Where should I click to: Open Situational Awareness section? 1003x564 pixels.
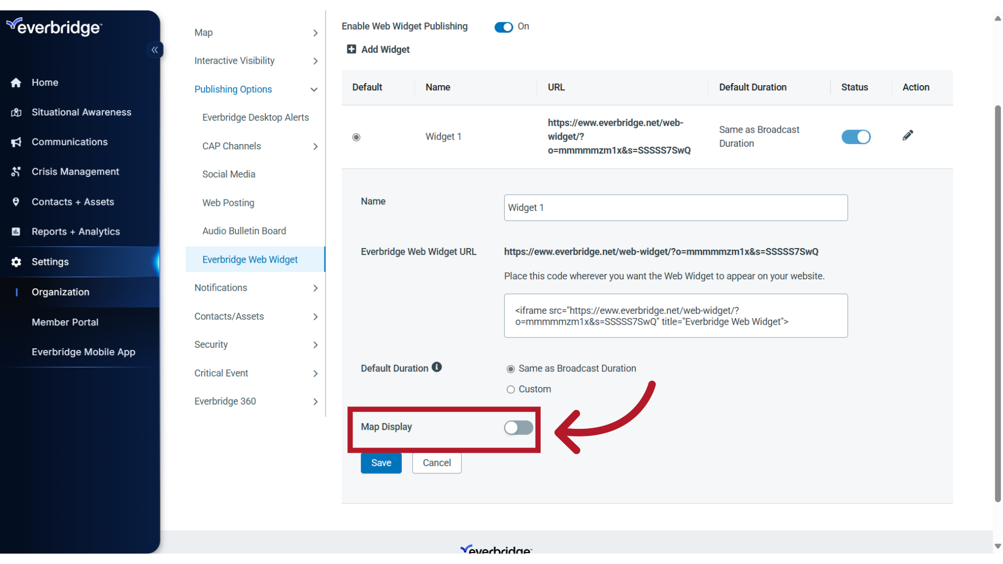pos(81,112)
